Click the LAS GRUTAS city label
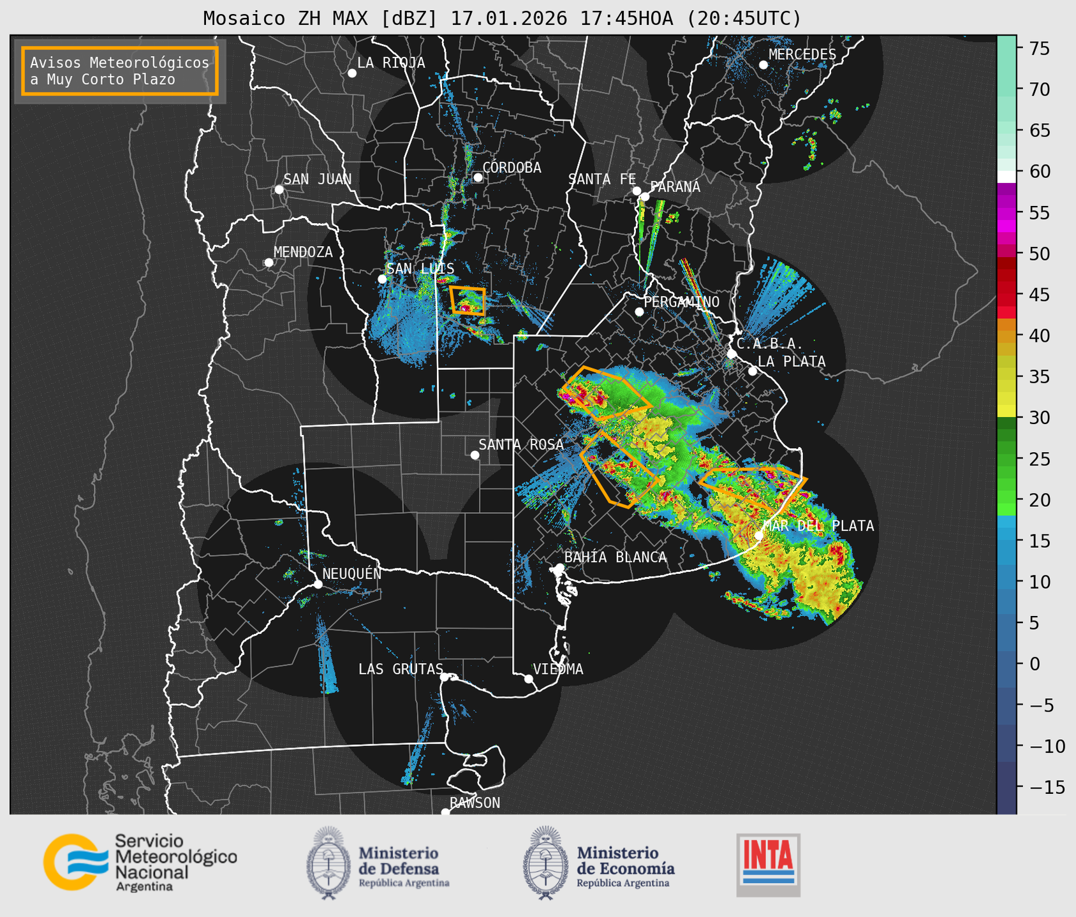Screen dimensions: 1076x917 [x=401, y=669]
